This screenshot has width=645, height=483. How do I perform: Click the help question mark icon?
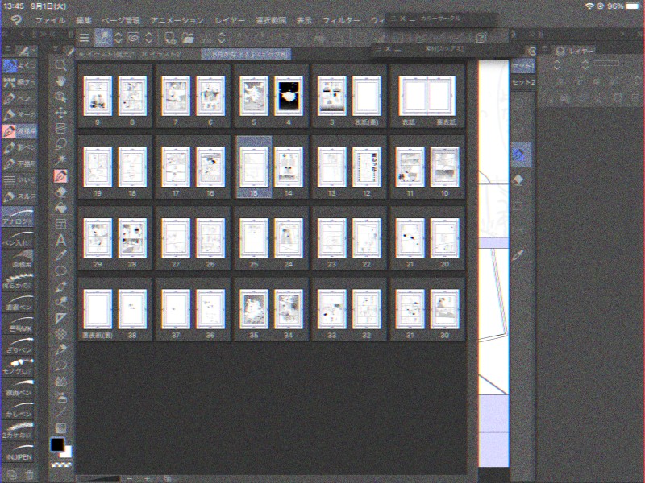coord(481,38)
